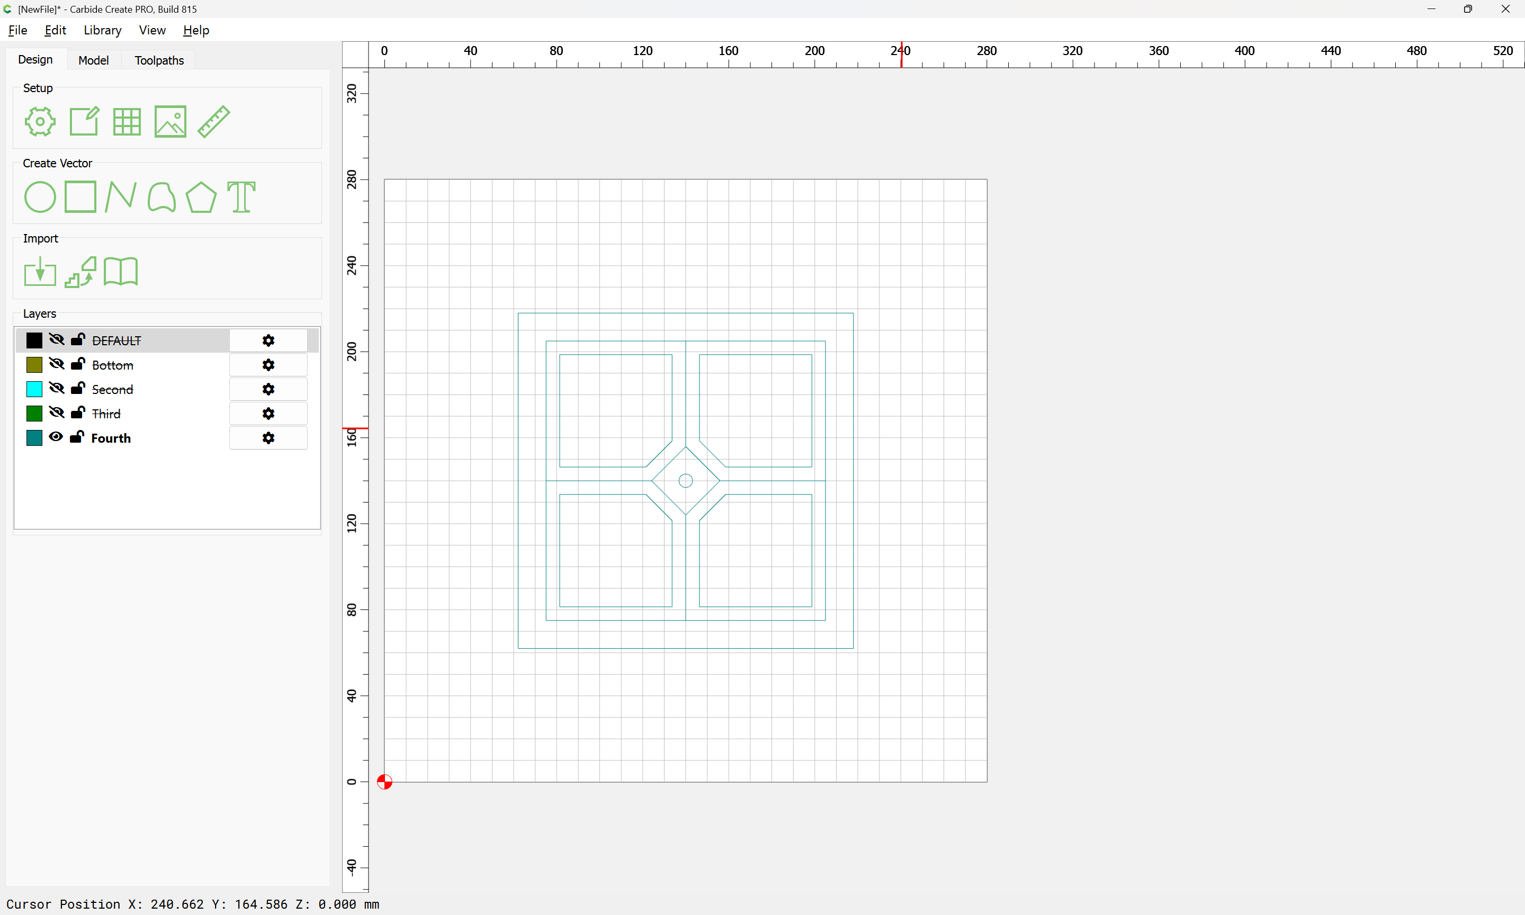
Task: Select the Bottom layer name
Action: point(113,365)
